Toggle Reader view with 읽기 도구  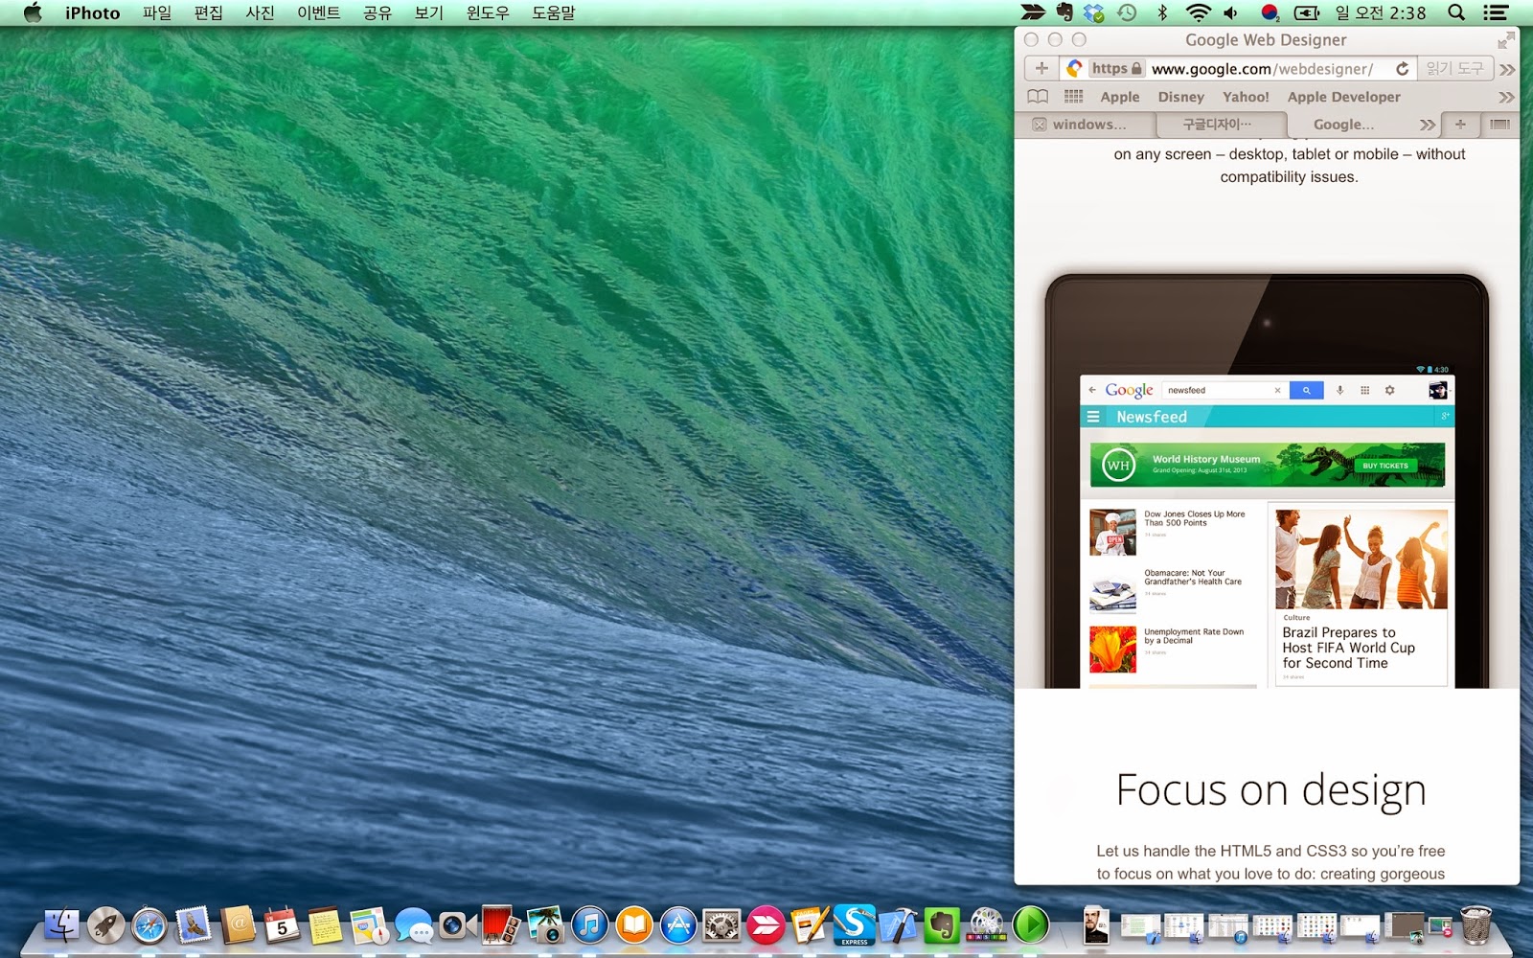tap(1455, 68)
